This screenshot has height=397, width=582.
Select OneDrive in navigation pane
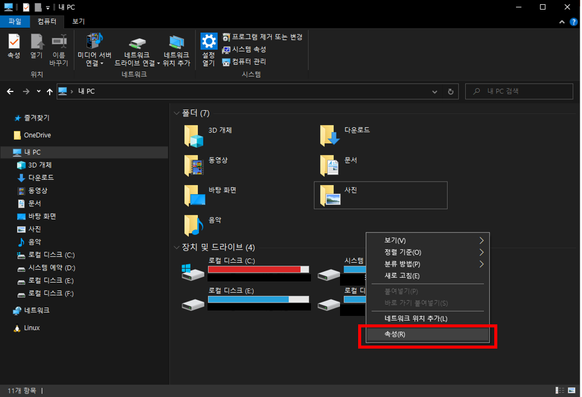(x=32, y=135)
